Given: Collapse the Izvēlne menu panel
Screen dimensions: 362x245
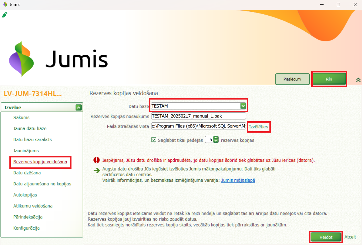Looking at the screenshot, I should (x=79, y=108).
